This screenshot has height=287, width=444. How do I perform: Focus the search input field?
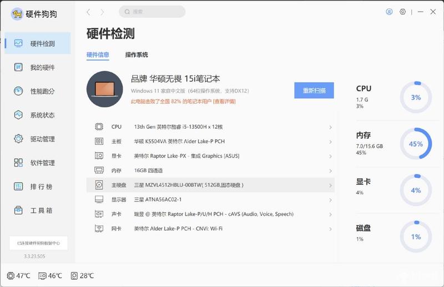152,12
